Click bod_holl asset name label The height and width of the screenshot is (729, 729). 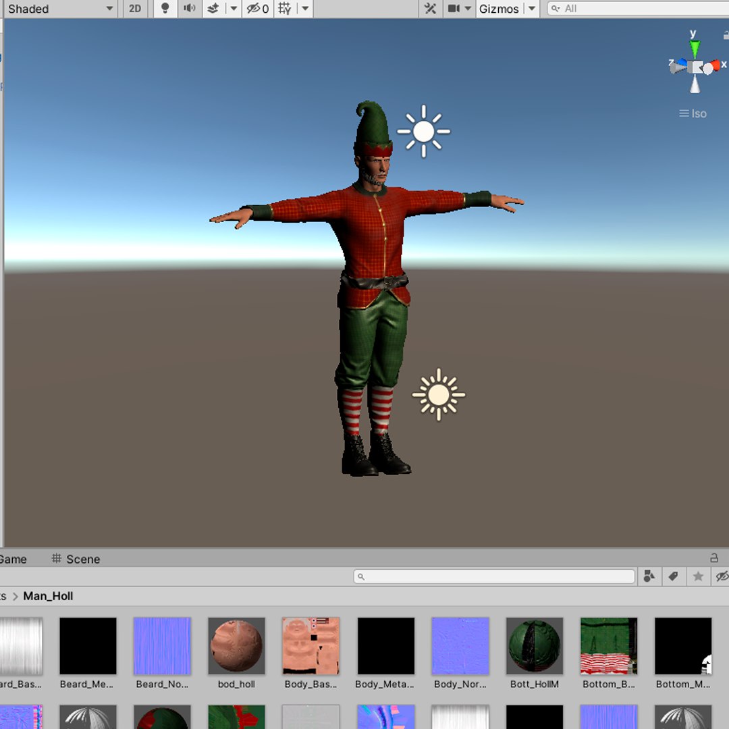(x=237, y=684)
